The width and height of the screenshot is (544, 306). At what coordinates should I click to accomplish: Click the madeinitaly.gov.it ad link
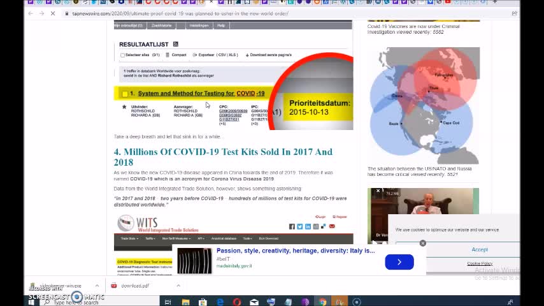point(234,266)
